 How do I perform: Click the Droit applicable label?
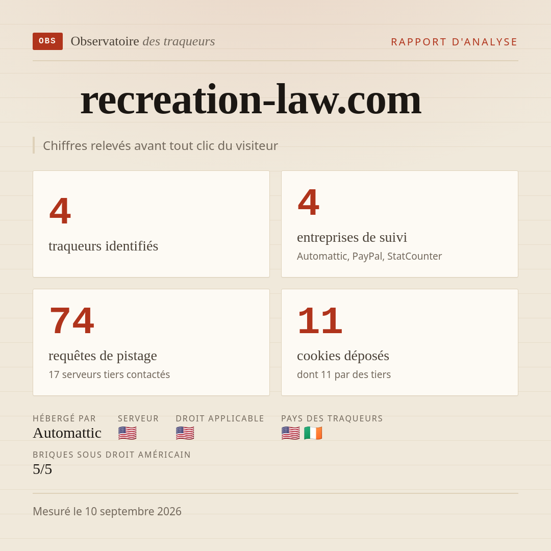(220, 418)
